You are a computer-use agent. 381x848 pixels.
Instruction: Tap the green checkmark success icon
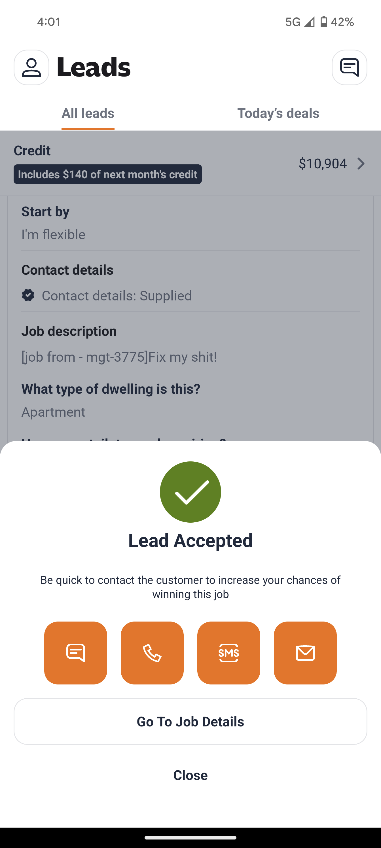tap(190, 492)
